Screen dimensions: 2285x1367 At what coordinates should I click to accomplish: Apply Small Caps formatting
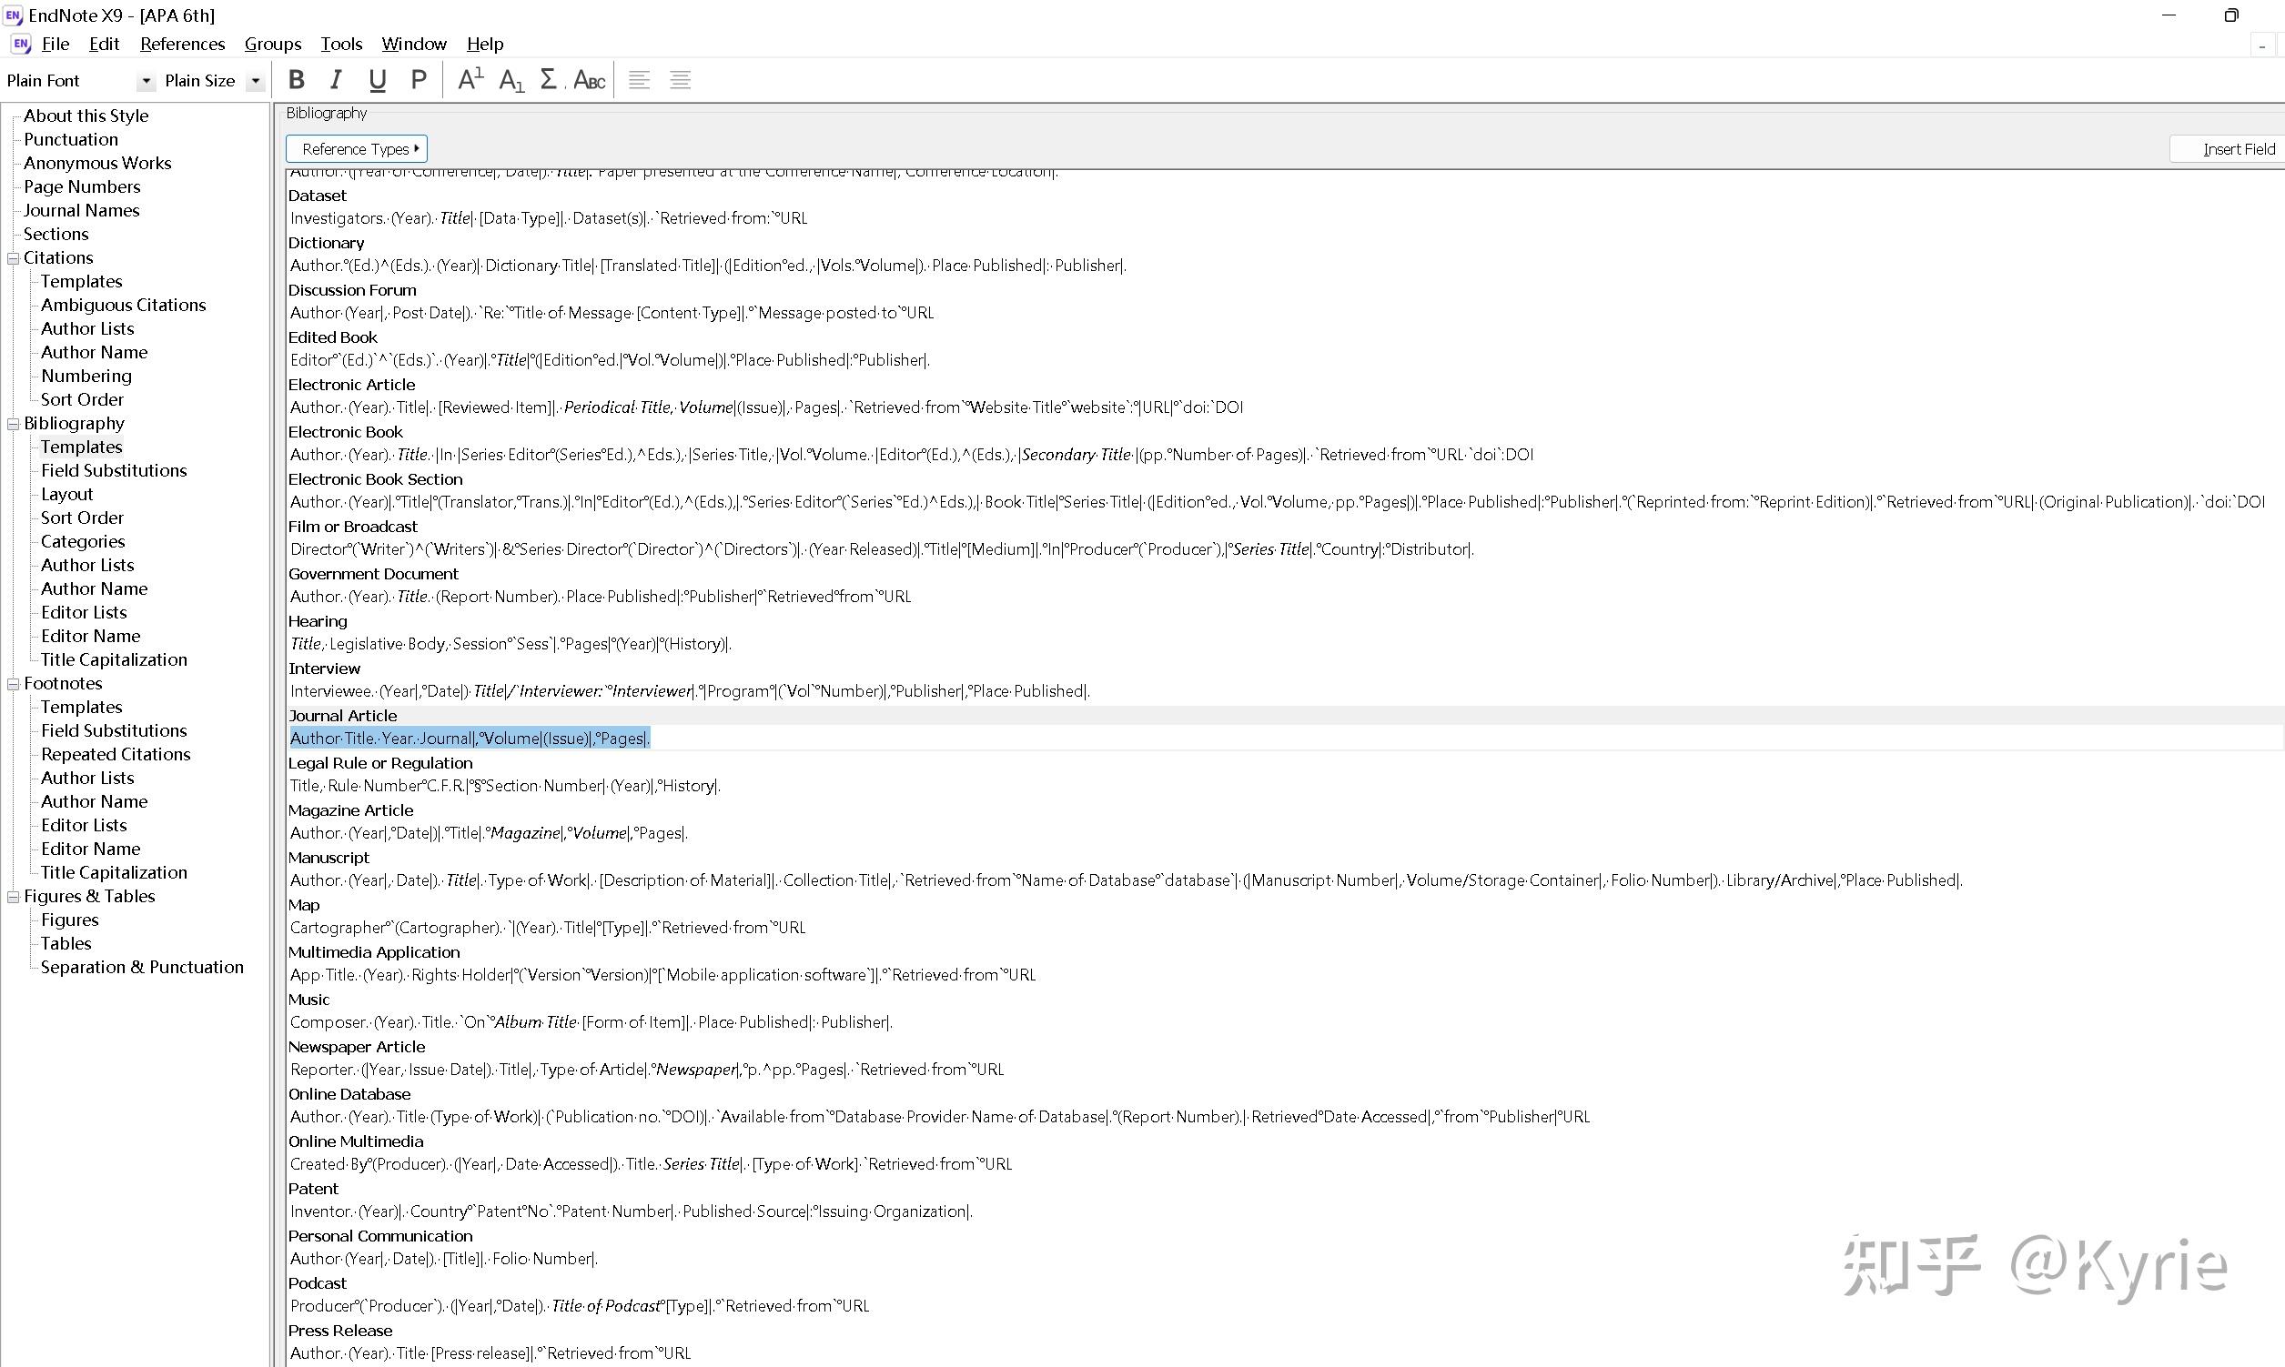tap(589, 80)
